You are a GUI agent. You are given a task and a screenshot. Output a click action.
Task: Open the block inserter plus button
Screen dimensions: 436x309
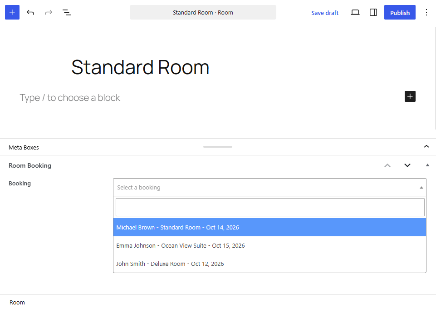(x=12, y=12)
